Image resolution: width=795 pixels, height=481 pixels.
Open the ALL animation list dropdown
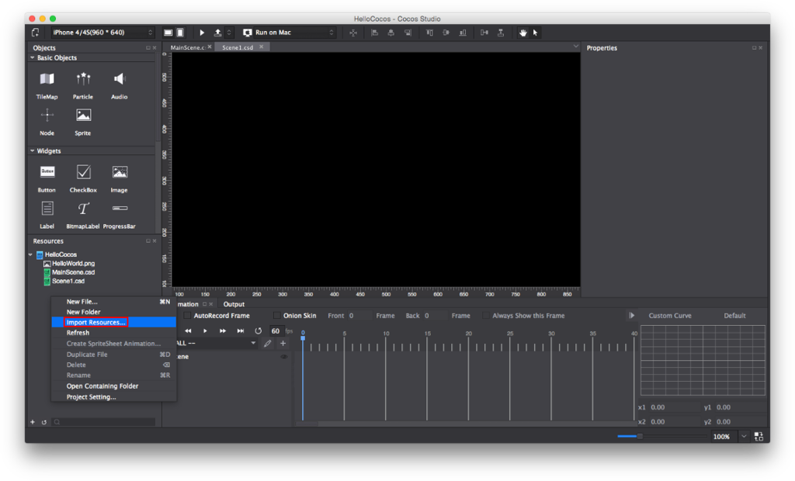pos(253,343)
